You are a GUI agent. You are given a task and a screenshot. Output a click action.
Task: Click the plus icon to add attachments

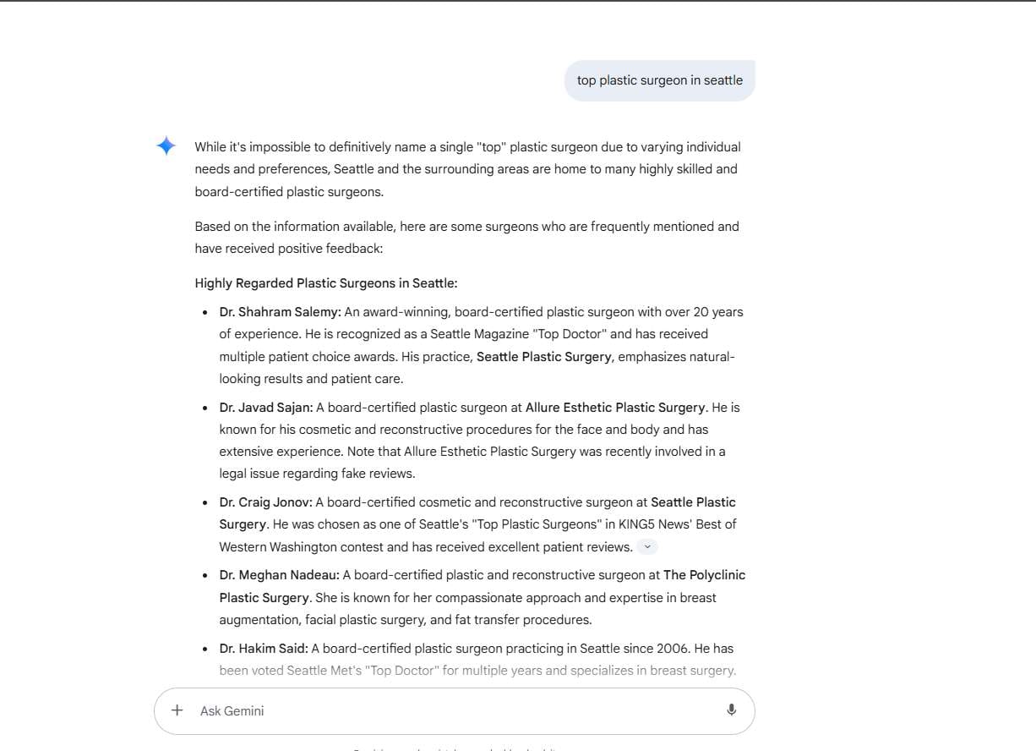point(177,710)
